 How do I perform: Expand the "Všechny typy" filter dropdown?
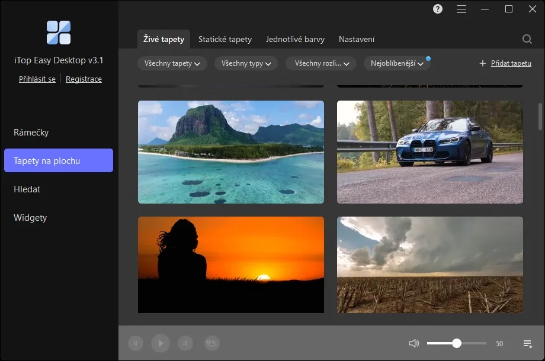pos(246,63)
